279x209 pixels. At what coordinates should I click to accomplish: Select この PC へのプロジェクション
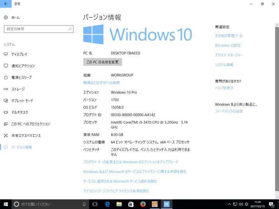31,124
